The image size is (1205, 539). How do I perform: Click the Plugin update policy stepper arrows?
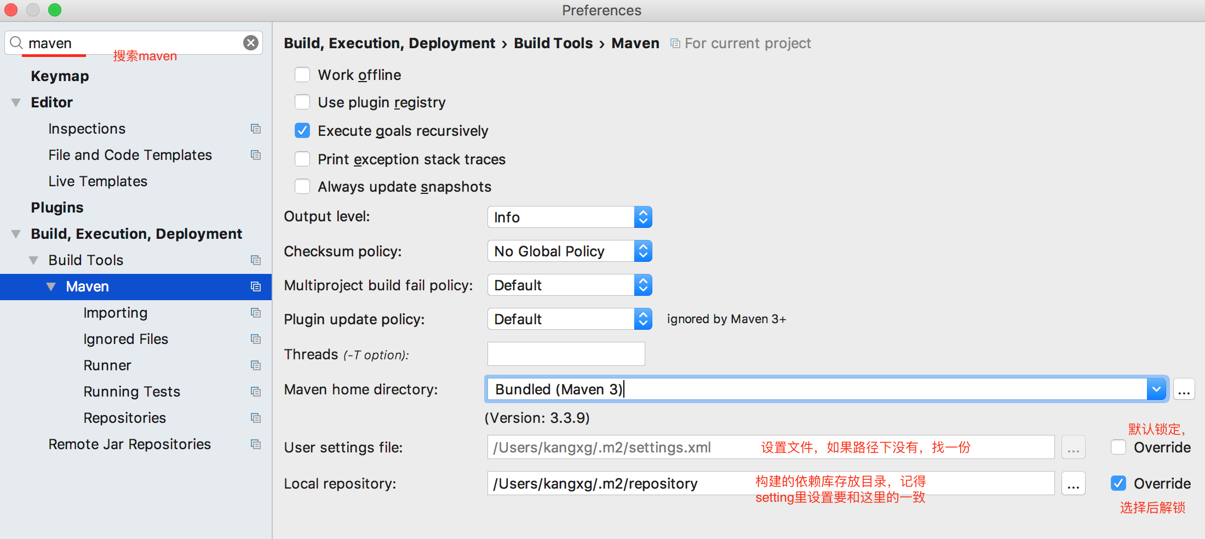pos(644,319)
